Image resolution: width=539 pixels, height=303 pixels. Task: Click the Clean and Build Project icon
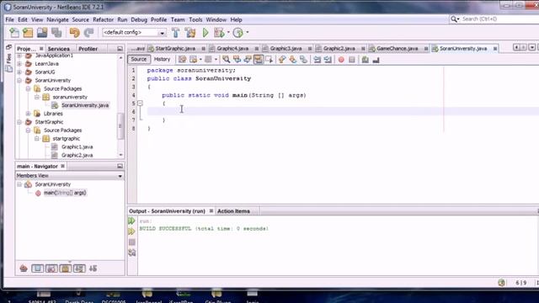click(x=190, y=33)
